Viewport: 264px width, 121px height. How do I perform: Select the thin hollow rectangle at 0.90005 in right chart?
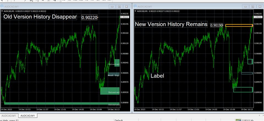pos(247,73)
